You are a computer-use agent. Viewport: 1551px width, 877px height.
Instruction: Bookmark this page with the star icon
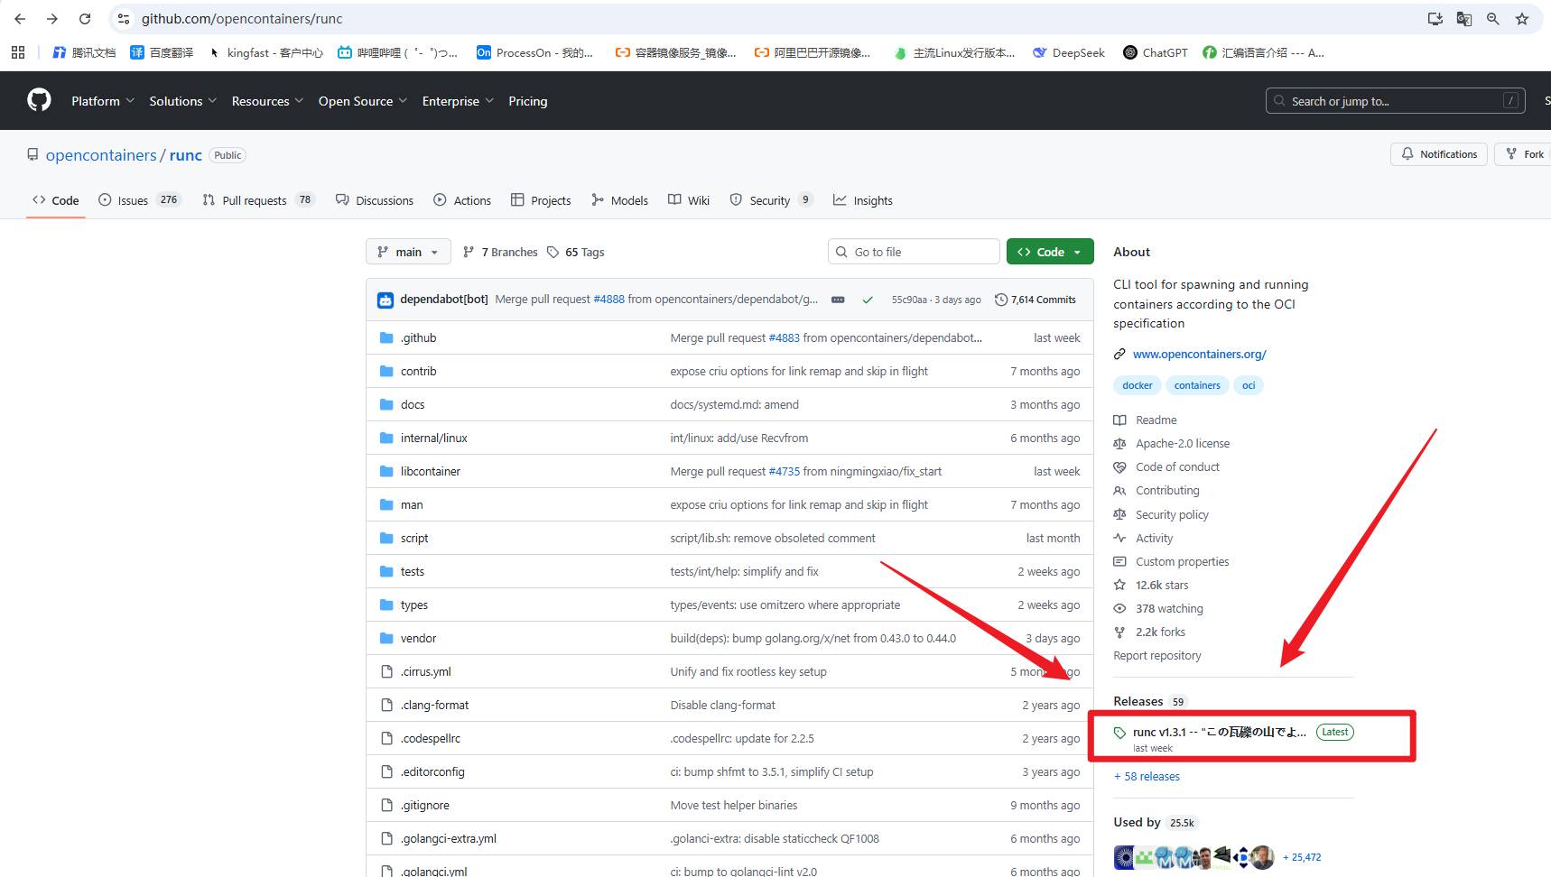tap(1522, 19)
